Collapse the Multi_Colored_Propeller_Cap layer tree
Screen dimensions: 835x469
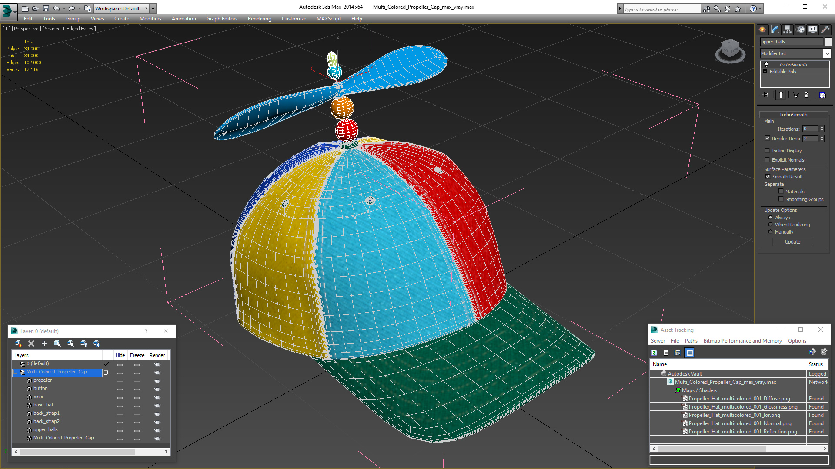tap(16, 372)
